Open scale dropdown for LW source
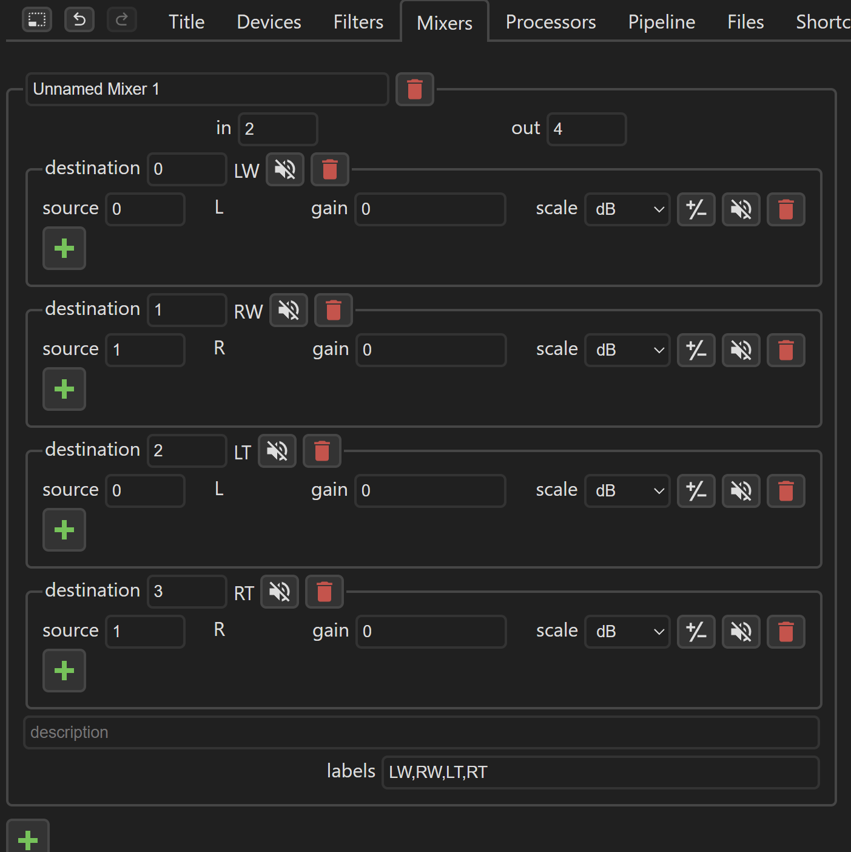The image size is (851, 852). tap(627, 209)
